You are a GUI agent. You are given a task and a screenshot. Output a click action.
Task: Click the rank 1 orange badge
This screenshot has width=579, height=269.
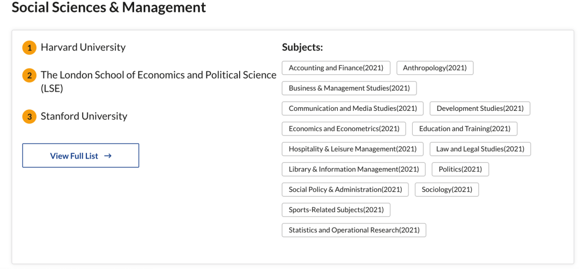[29, 48]
